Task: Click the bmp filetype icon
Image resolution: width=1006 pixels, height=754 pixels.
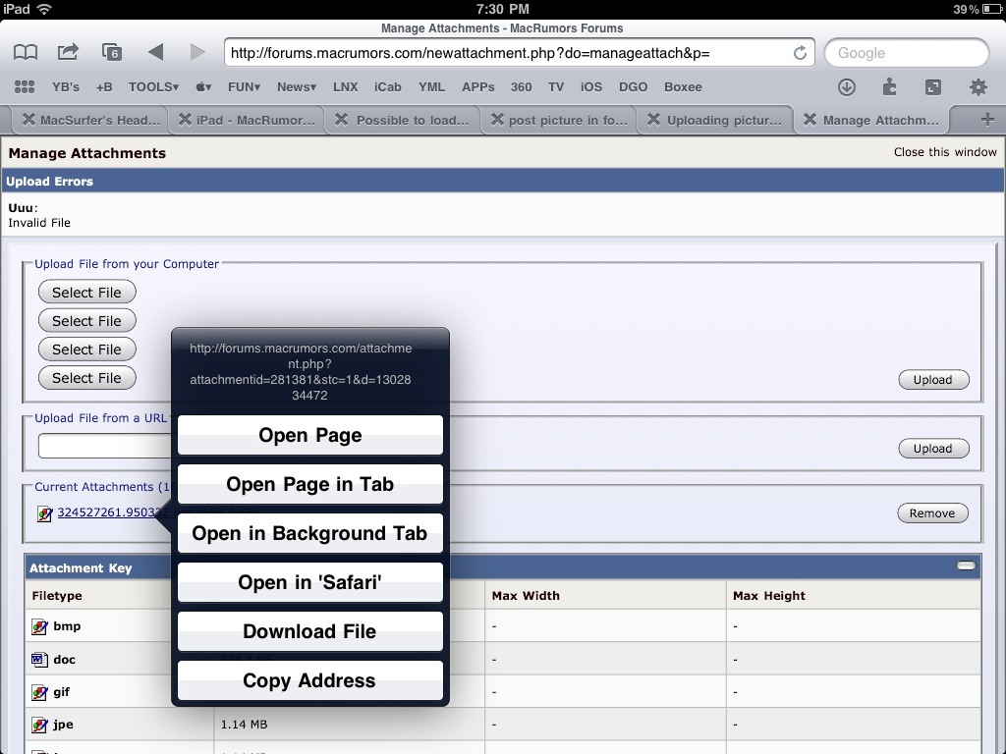Action: click(x=39, y=626)
